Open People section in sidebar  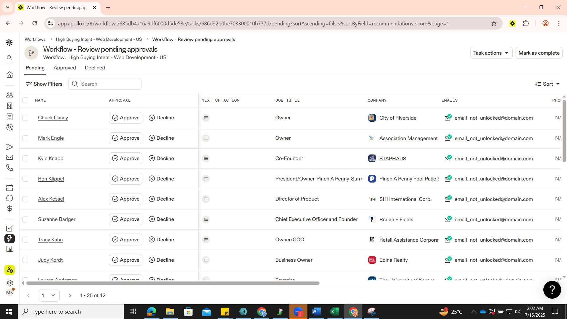pos(9,95)
